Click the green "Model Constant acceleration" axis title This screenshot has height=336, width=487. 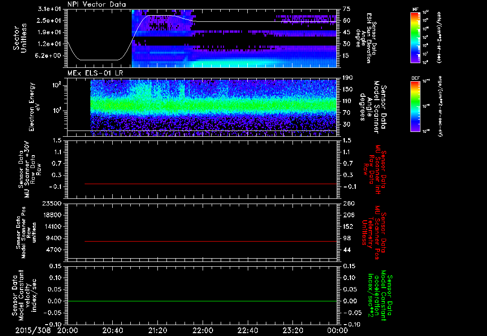click(380, 295)
